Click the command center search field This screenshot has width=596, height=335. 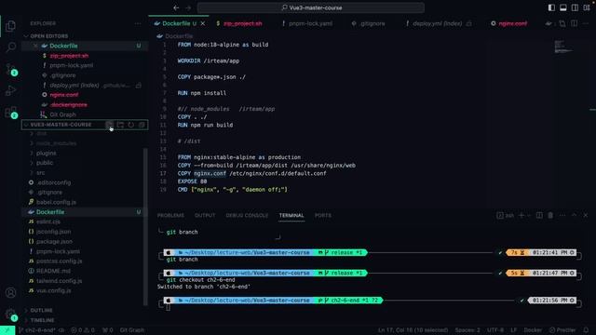[x=311, y=7]
